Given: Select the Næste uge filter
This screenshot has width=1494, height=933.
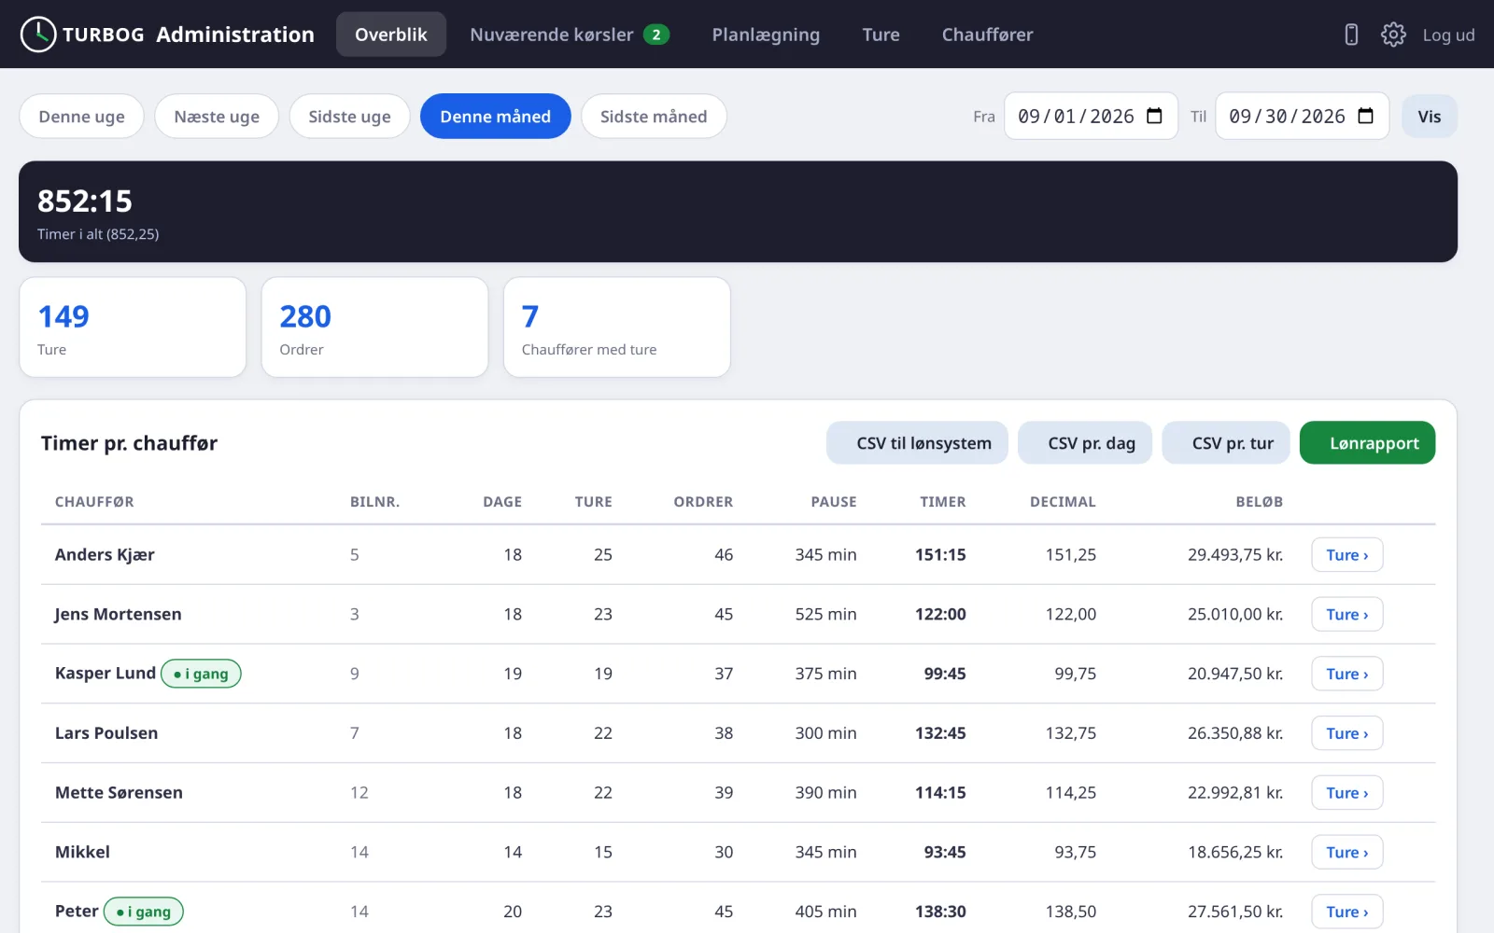Looking at the screenshot, I should pos(217,117).
